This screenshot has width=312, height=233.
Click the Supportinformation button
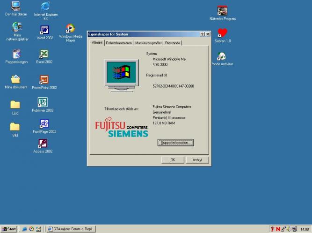point(175,143)
